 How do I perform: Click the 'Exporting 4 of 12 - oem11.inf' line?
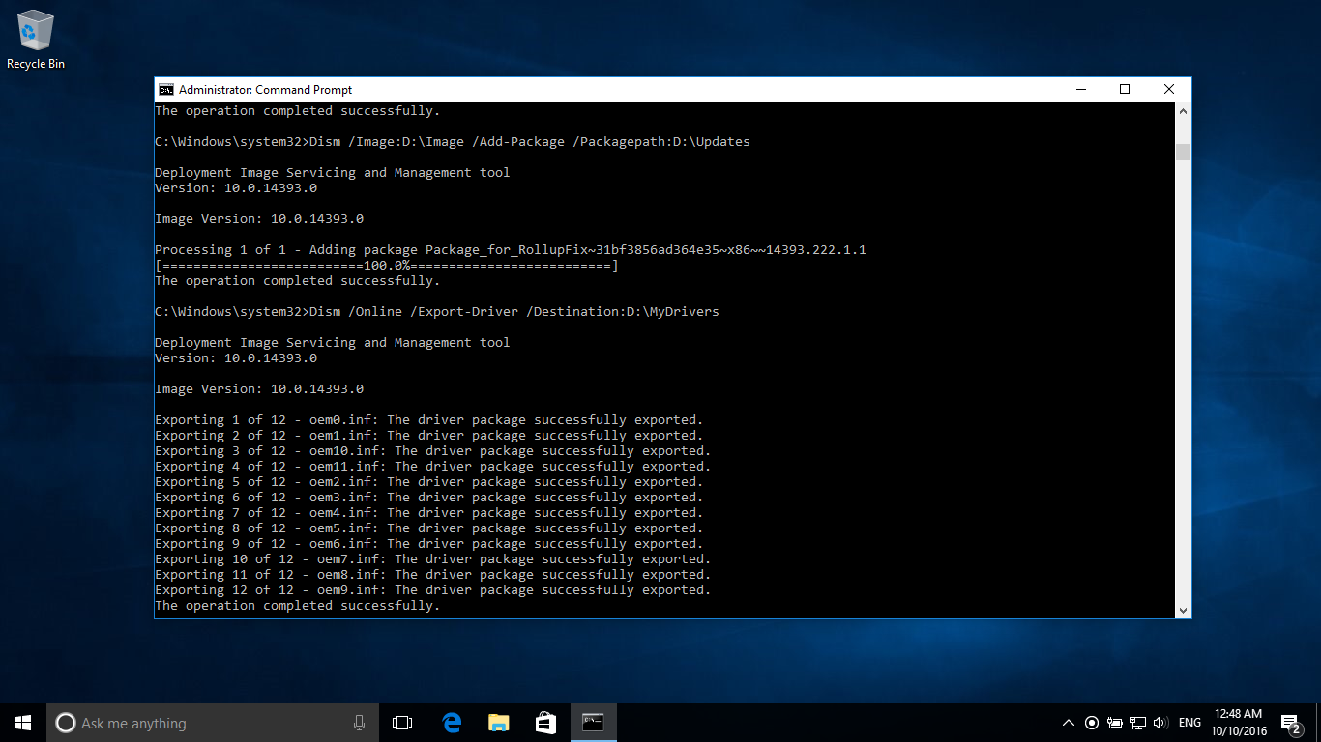(433, 467)
